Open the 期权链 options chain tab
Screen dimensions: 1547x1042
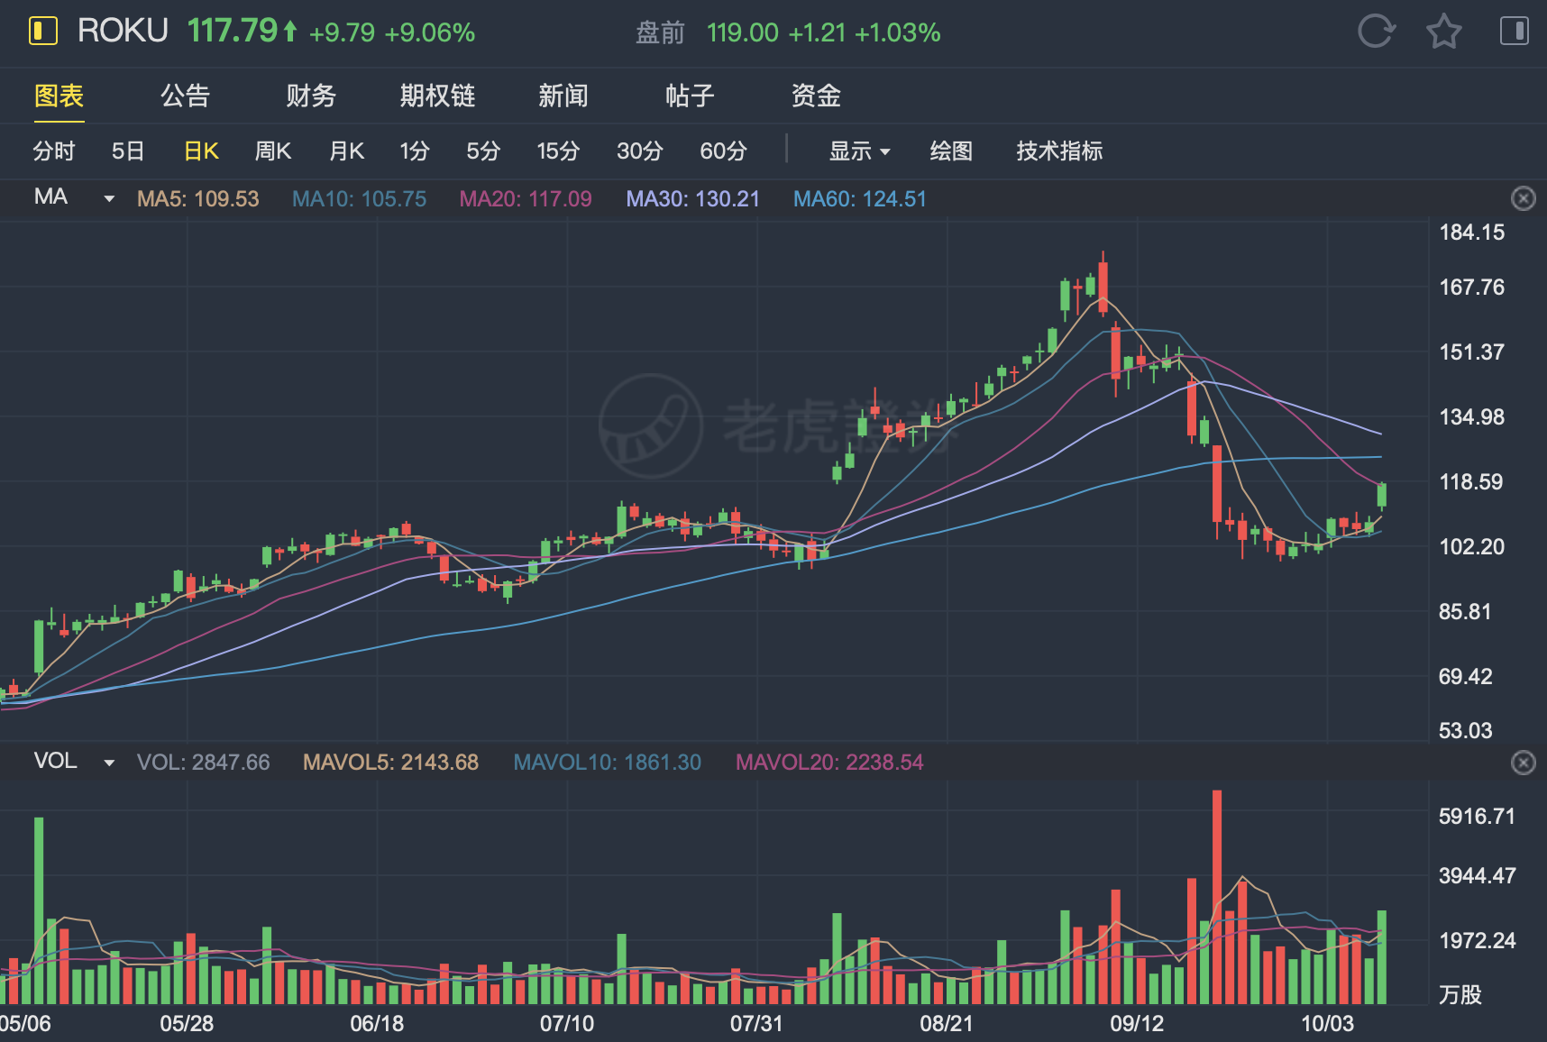click(x=438, y=96)
